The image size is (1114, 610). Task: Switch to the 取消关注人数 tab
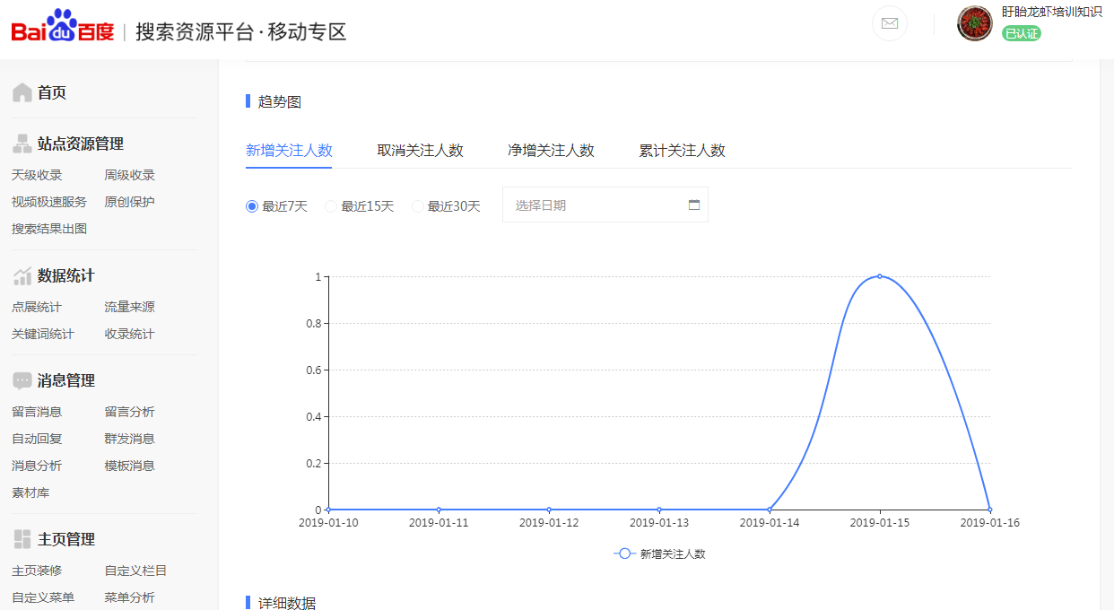point(420,151)
